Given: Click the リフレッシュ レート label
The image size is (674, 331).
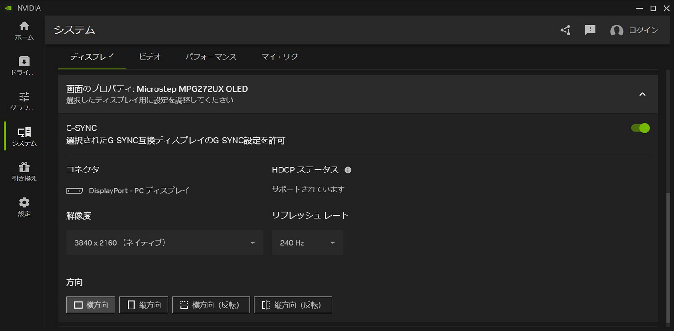Looking at the screenshot, I should point(310,216).
